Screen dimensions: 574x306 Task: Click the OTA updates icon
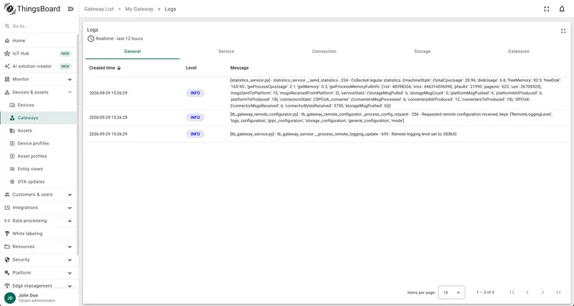click(12, 182)
